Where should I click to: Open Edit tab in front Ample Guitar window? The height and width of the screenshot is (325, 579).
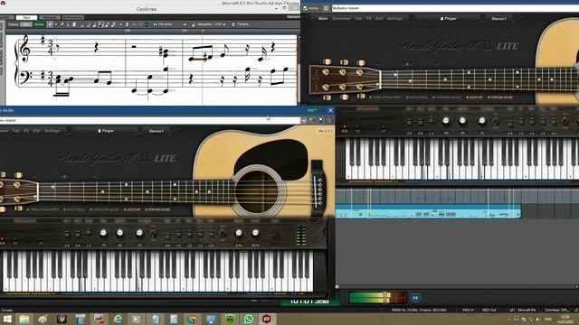pos(36,131)
